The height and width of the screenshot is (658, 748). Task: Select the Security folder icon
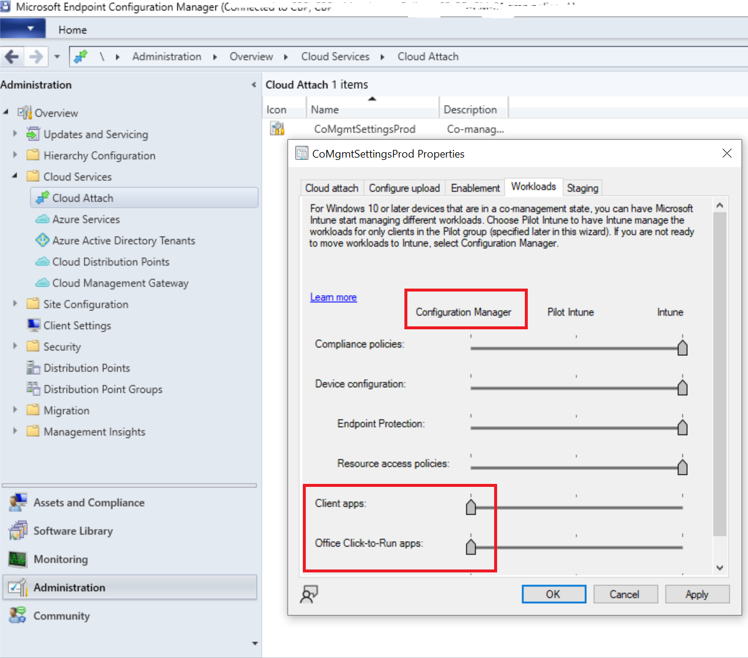33,346
